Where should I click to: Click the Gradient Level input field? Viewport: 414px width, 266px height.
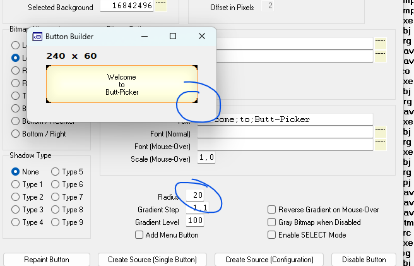click(x=195, y=221)
